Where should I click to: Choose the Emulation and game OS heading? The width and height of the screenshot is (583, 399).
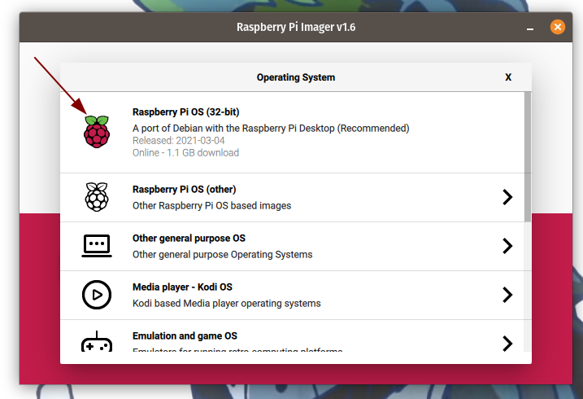click(x=185, y=336)
